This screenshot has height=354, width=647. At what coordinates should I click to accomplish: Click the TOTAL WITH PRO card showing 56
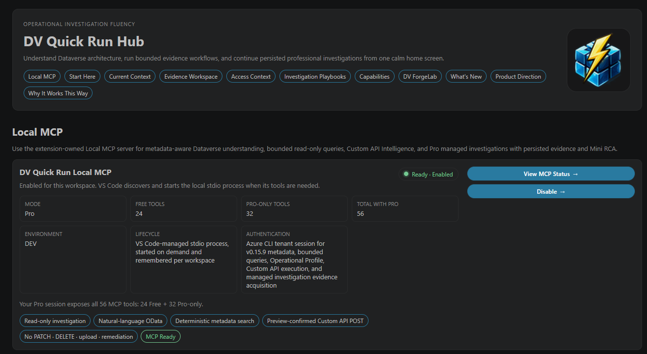pos(405,209)
